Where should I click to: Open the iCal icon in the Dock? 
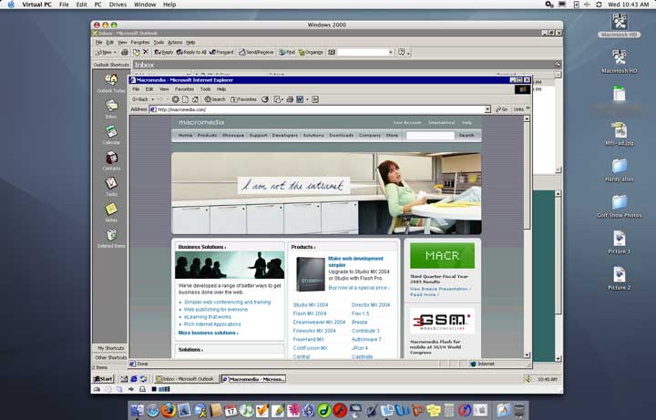coord(231,411)
